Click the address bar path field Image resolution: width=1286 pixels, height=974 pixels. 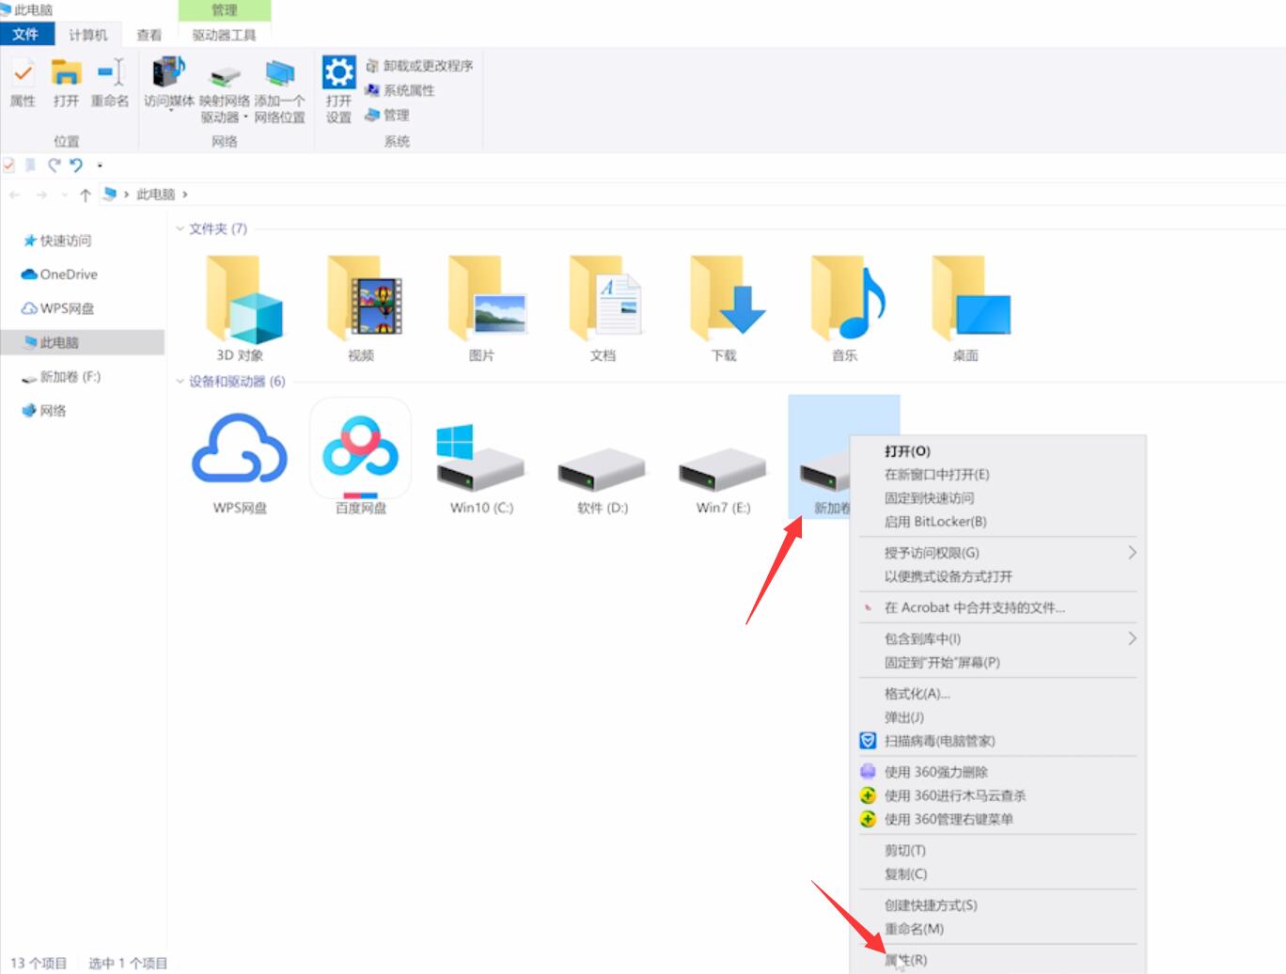693,195
